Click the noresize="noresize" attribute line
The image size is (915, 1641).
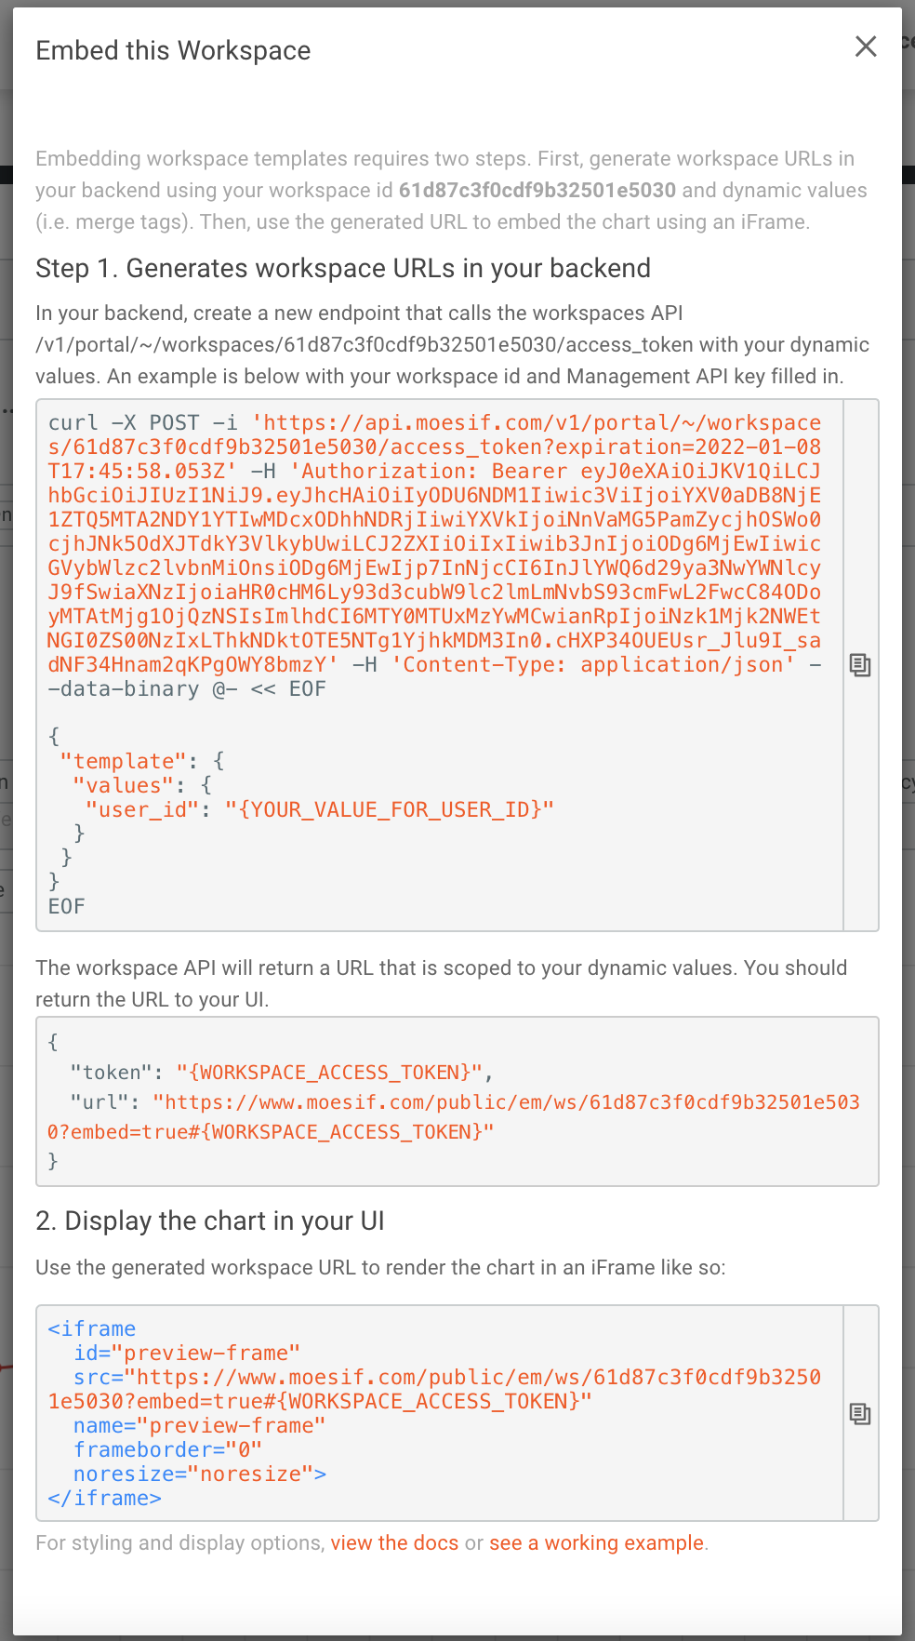[x=200, y=1474]
